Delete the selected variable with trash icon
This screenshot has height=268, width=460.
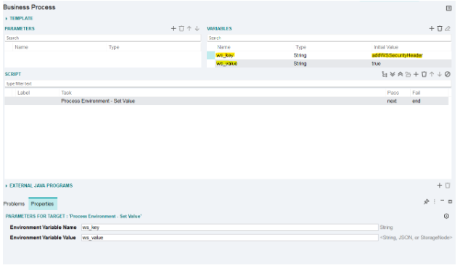440,28
